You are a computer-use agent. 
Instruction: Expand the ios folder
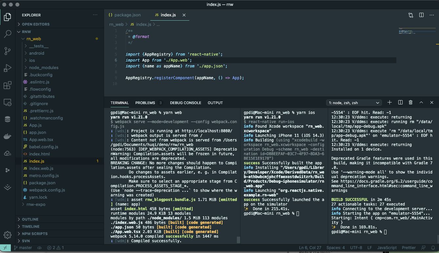[x=60, y=60]
